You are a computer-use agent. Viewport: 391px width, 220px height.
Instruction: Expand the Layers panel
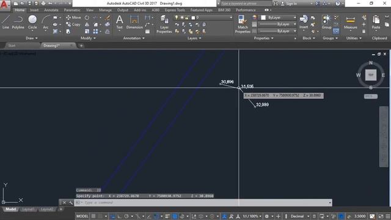[x=194, y=38]
